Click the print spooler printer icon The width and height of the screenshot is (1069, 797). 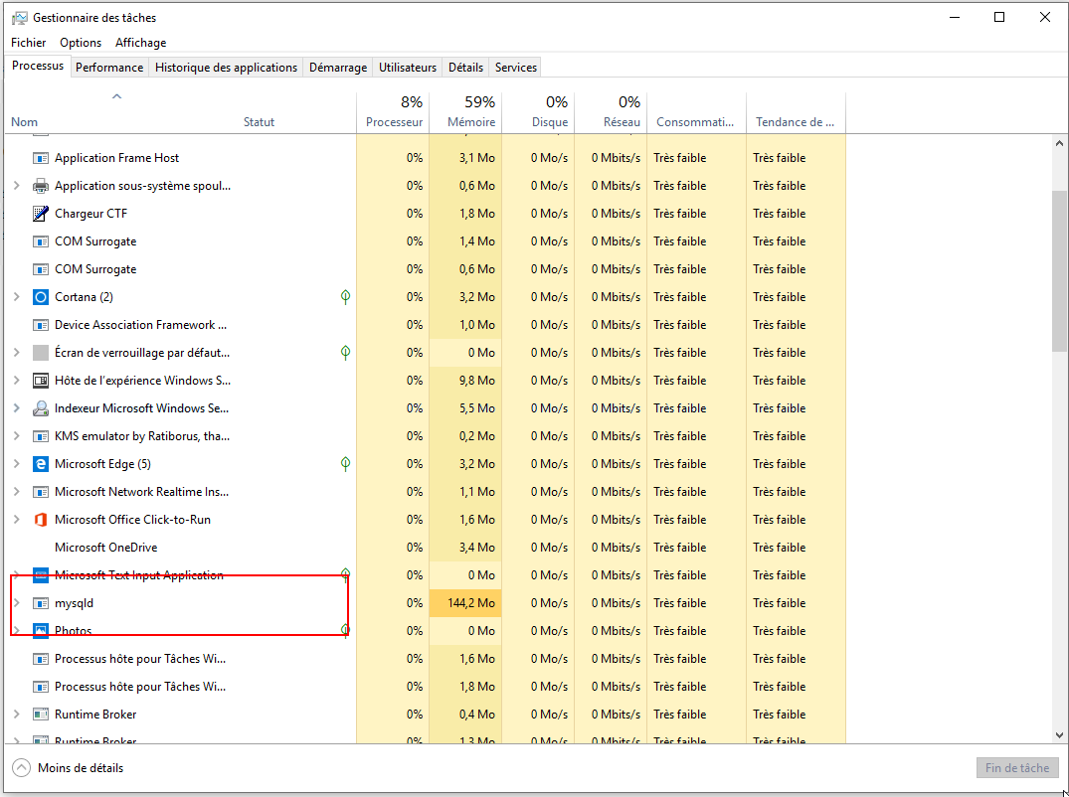[x=41, y=186]
